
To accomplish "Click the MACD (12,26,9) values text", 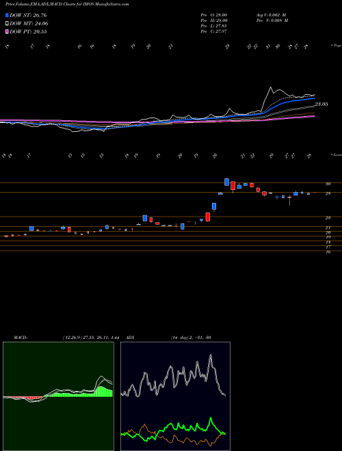I will [x=90, y=338].
